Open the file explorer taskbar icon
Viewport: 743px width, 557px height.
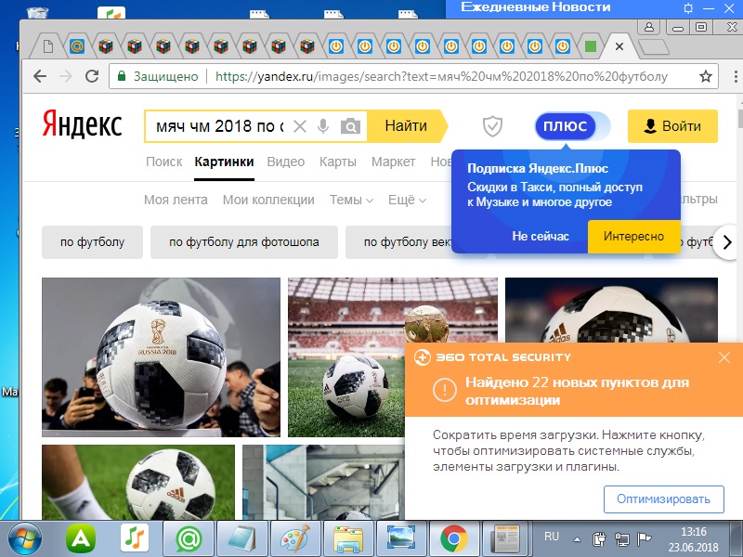pos(347,538)
